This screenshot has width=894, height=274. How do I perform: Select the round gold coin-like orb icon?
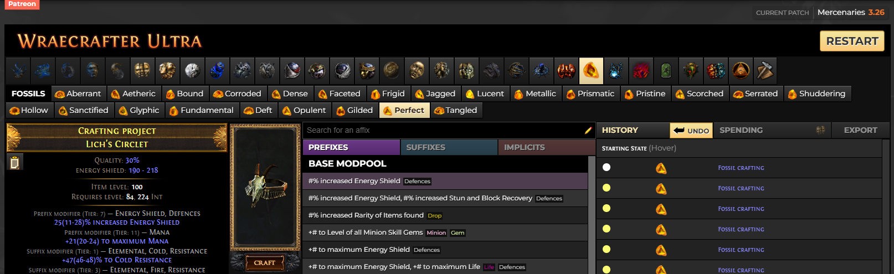click(x=392, y=70)
